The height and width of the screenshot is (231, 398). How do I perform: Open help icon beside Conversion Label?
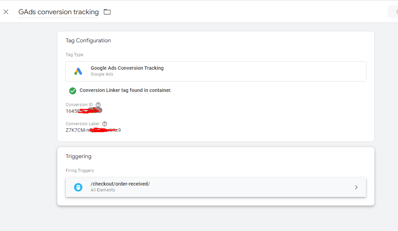click(105, 124)
